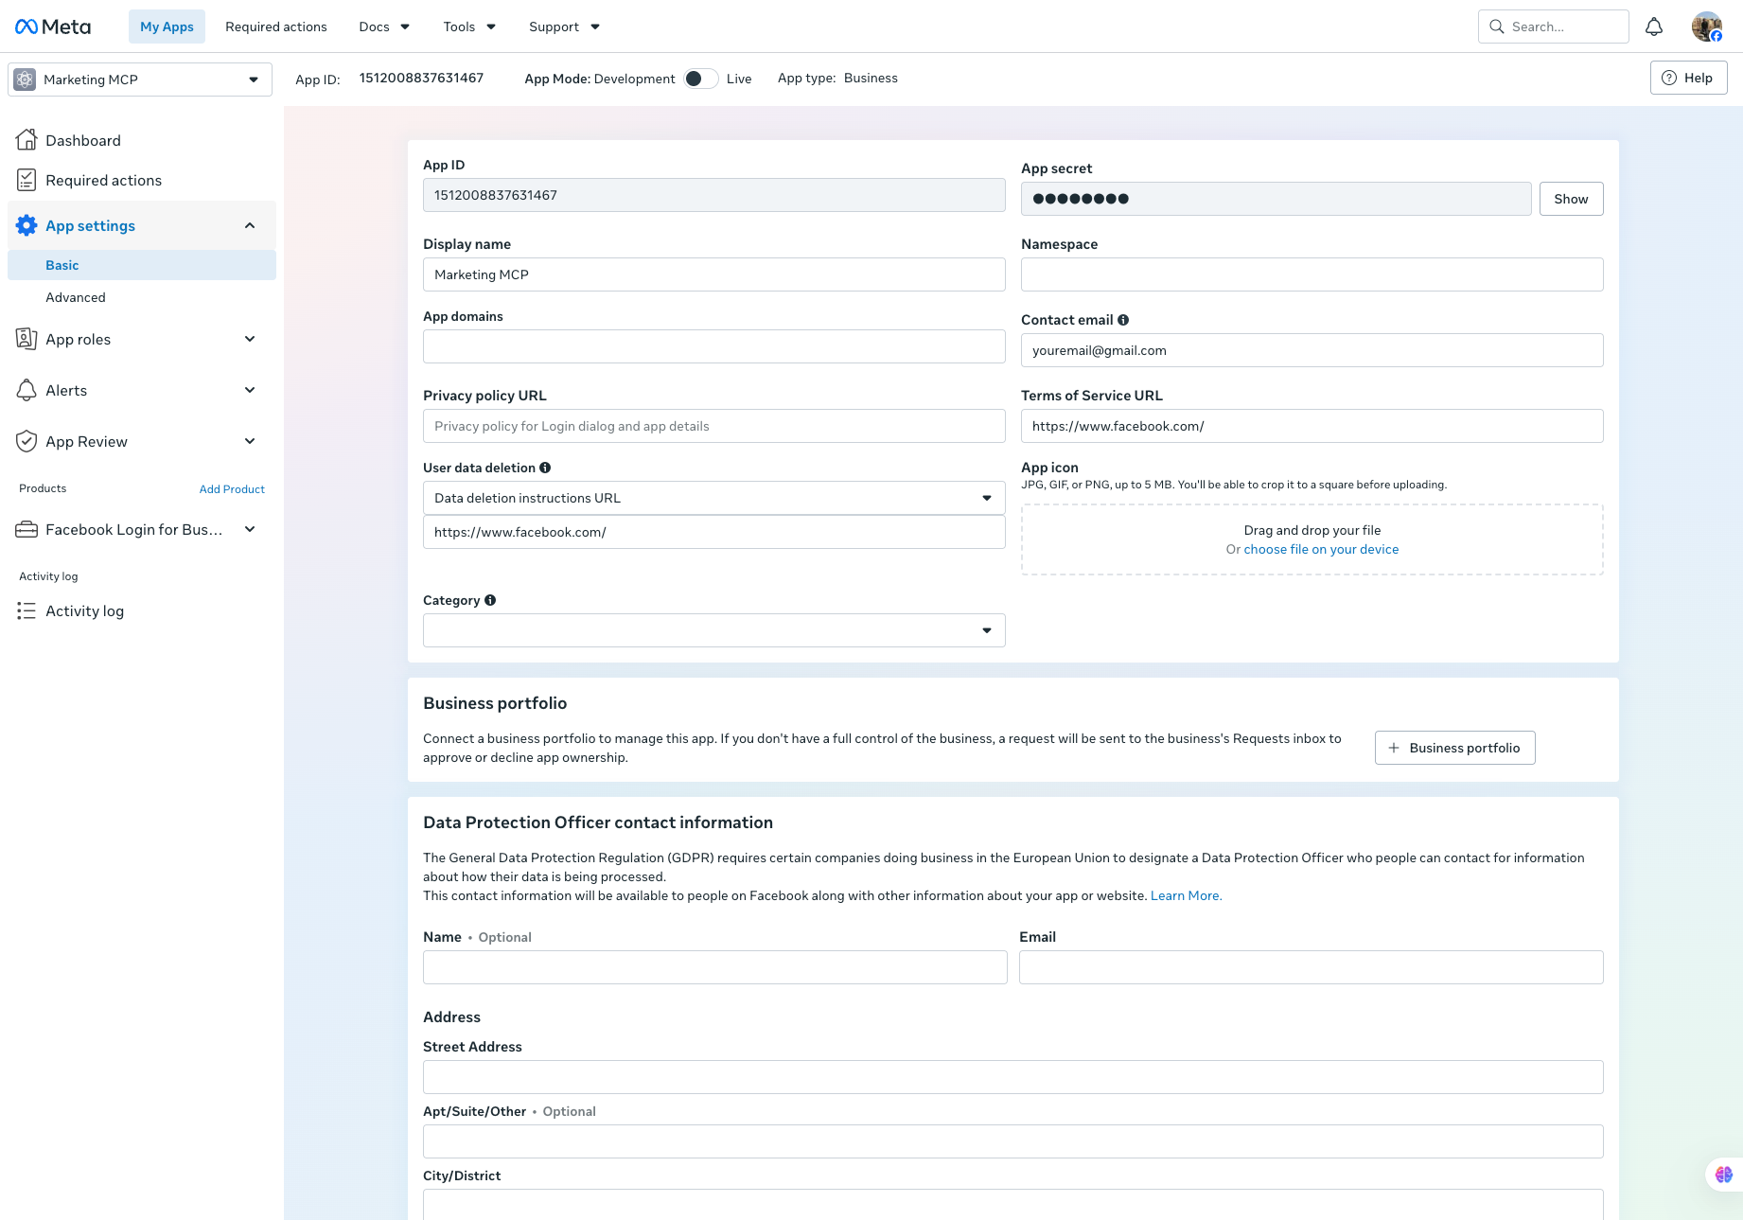This screenshot has height=1220, width=1743.
Task: Open notifications bell
Action: [1654, 27]
